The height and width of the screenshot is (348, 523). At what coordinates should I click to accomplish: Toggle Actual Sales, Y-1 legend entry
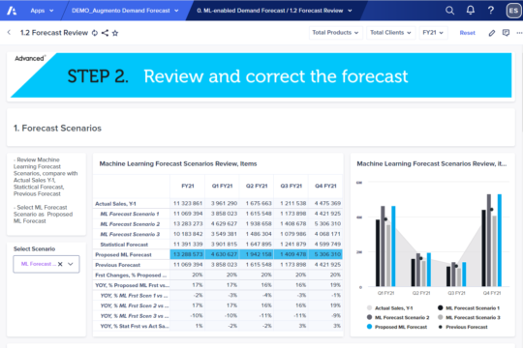coord(390,308)
